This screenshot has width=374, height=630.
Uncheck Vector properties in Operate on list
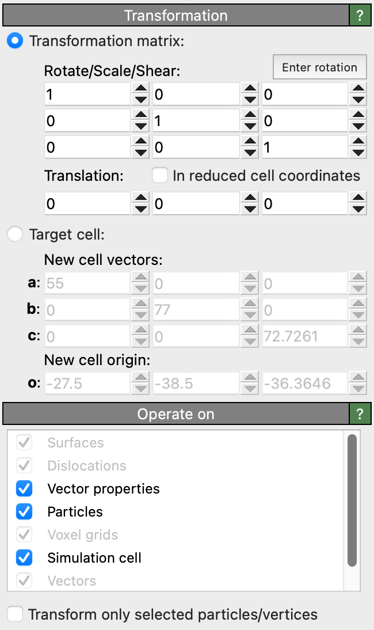click(x=24, y=489)
